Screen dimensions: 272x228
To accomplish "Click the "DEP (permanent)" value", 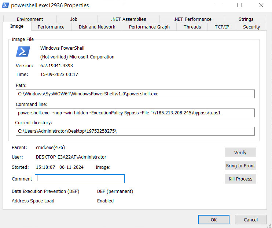I will click(115, 191).
